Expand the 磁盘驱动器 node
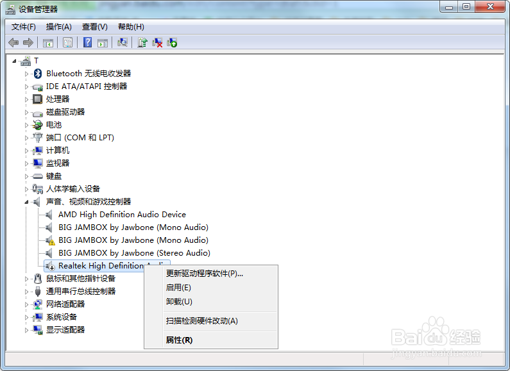Viewport: 510px width, 371px height. tap(26, 112)
